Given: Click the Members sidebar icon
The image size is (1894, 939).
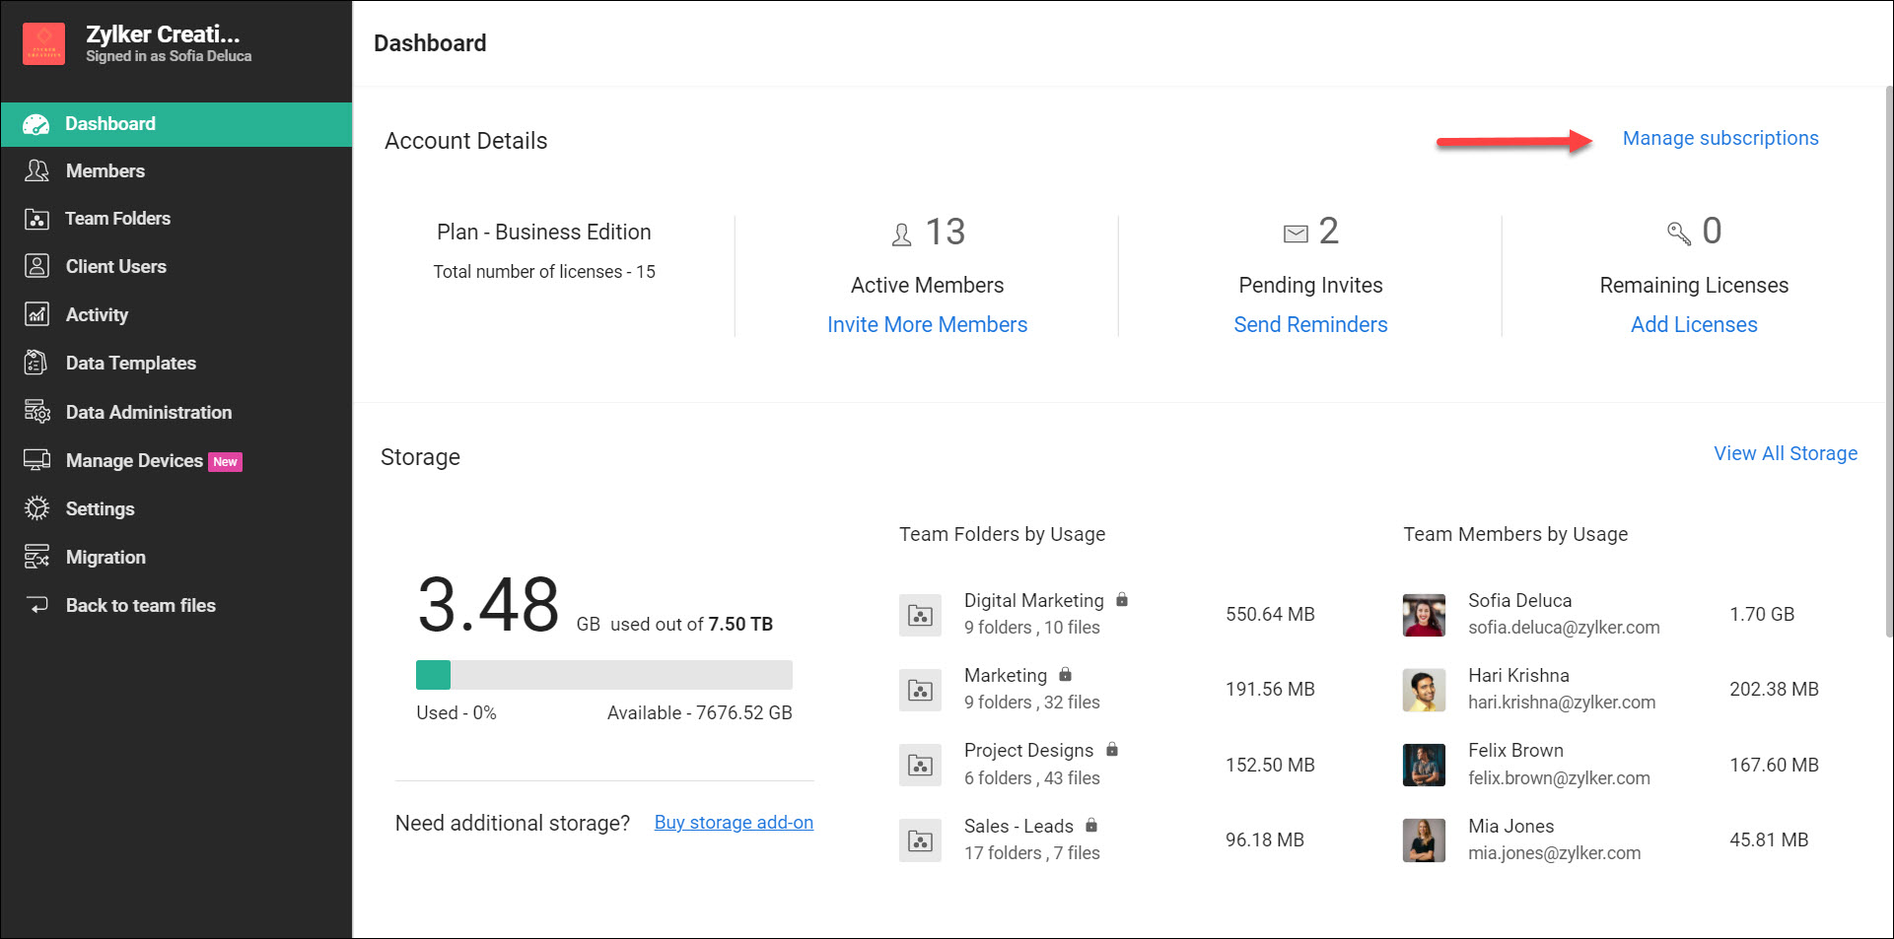Looking at the screenshot, I should (x=36, y=171).
